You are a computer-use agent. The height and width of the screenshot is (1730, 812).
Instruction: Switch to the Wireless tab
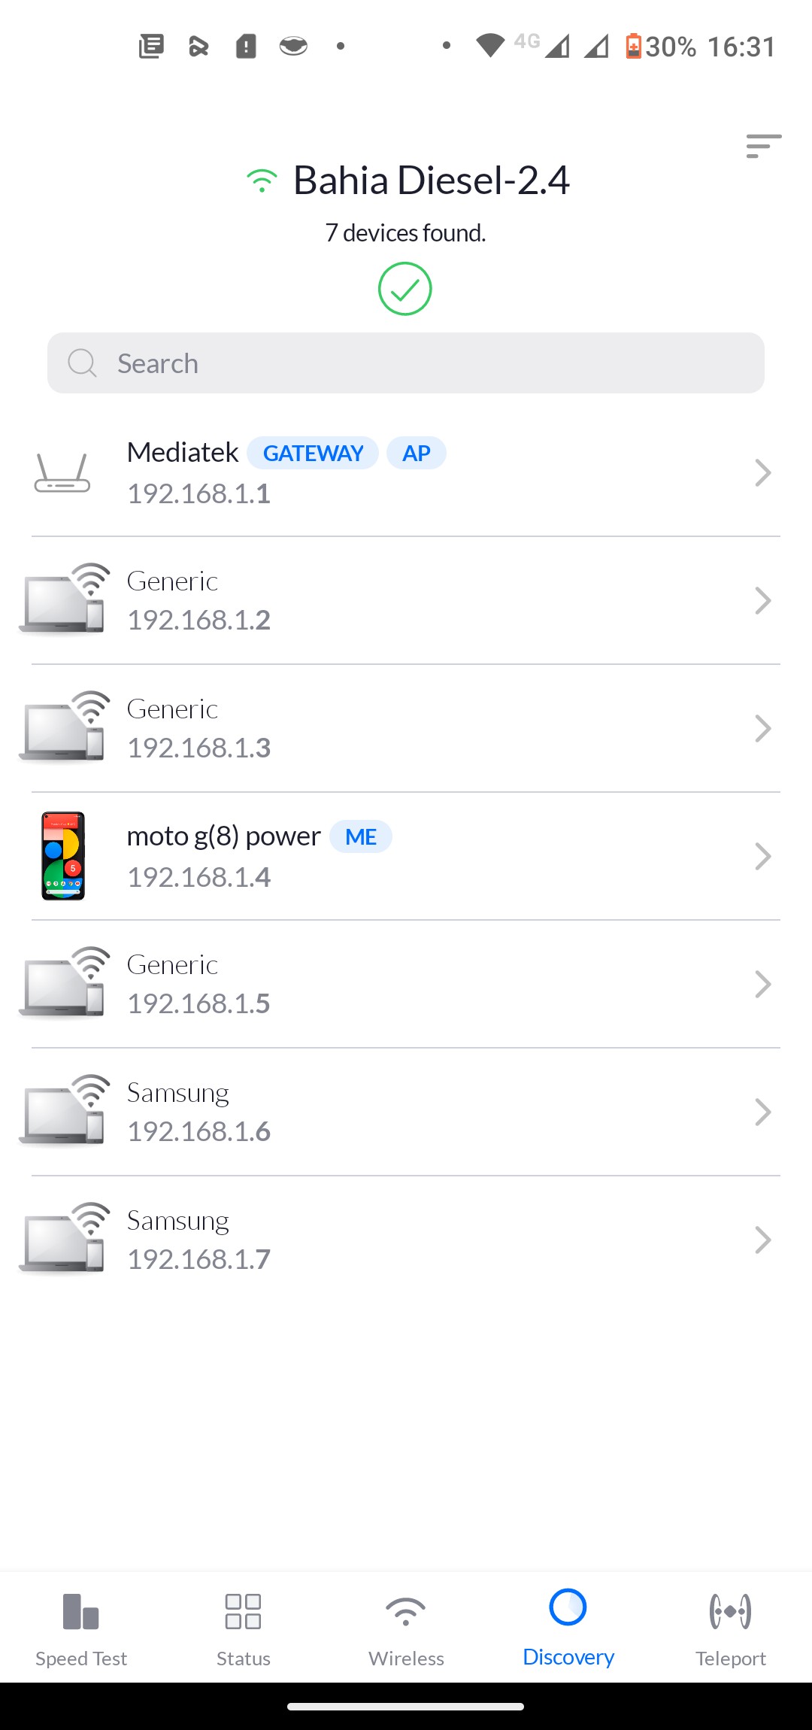coord(406,1628)
